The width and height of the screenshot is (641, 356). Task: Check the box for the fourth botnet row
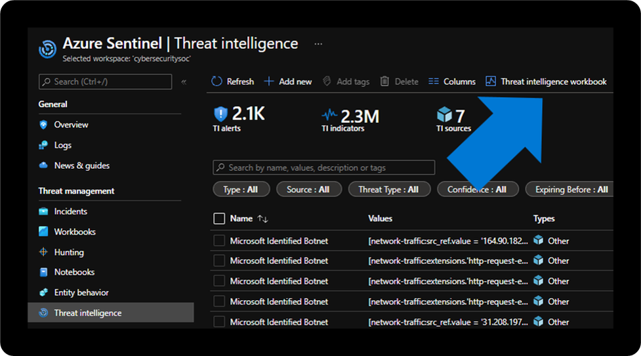[x=219, y=301]
